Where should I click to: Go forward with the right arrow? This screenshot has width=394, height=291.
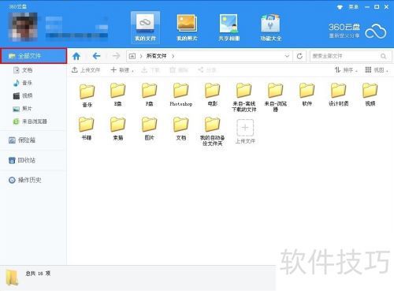[x=116, y=56]
